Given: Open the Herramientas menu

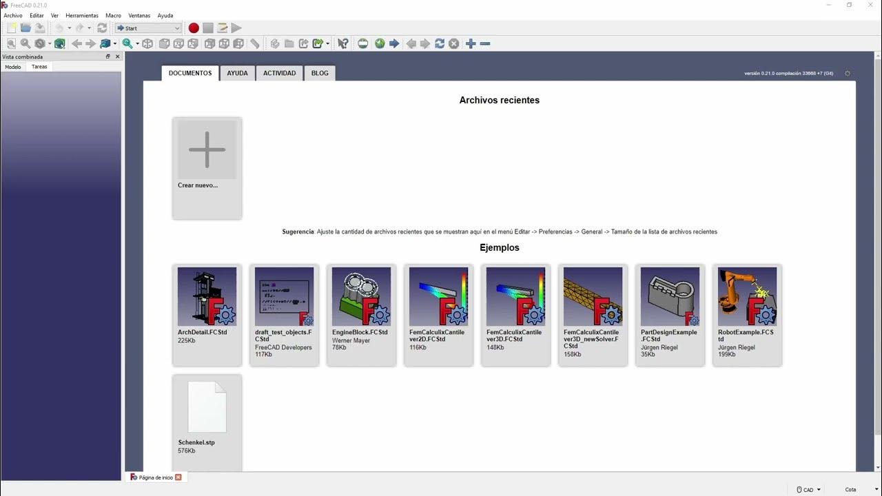Looking at the screenshot, I should 82,15.
